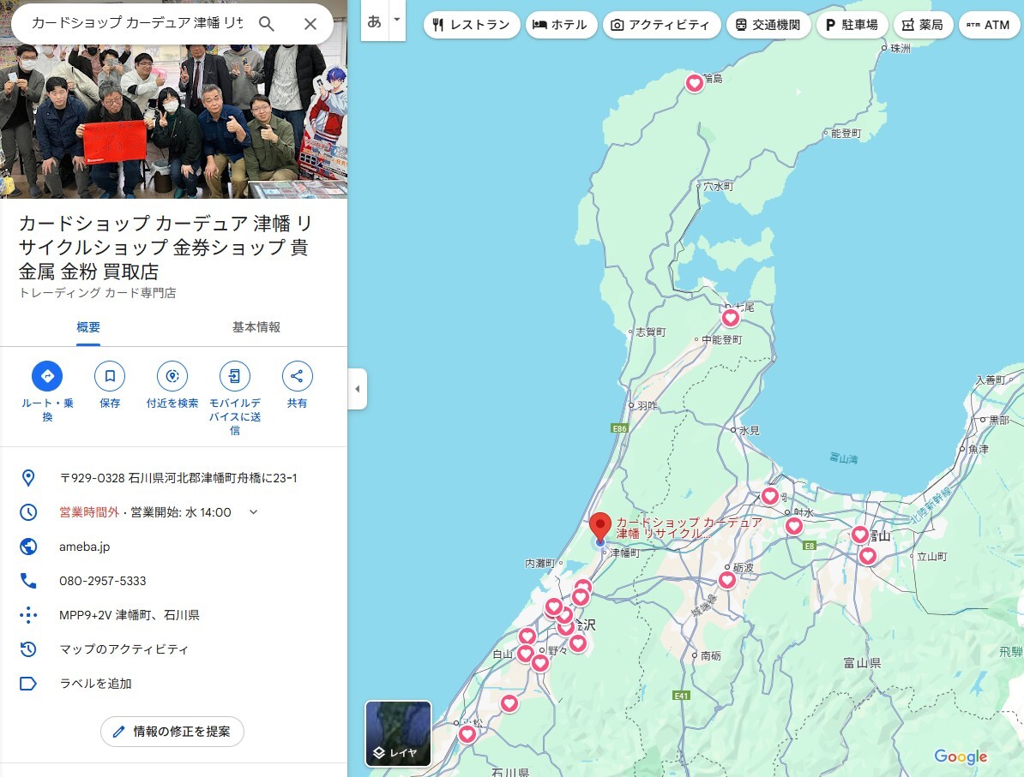Click the phone handset icon
The image size is (1024, 777).
click(x=28, y=581)
